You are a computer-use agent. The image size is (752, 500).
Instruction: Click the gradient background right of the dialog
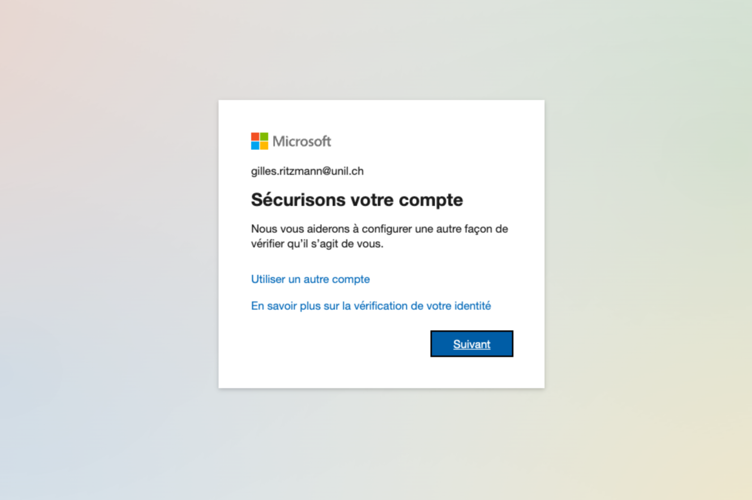[649, 251]
